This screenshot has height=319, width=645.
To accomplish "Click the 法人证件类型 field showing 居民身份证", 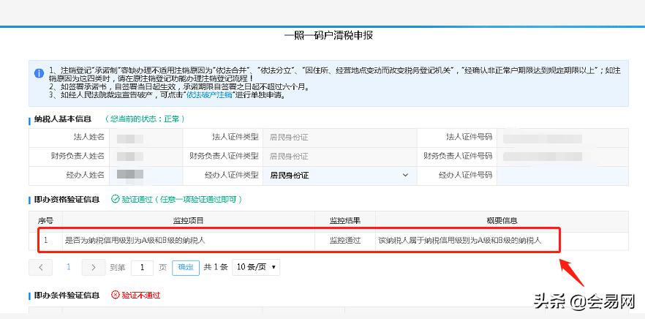I will point(340,137).
